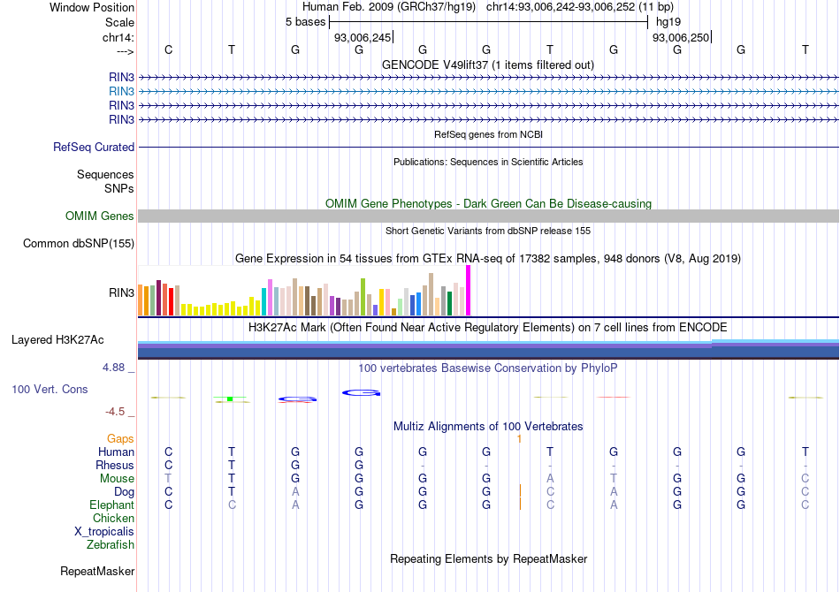Click base C in the sequence ruler
The width and height of the screenshot is (840, 592).
(x=168, y=49)
